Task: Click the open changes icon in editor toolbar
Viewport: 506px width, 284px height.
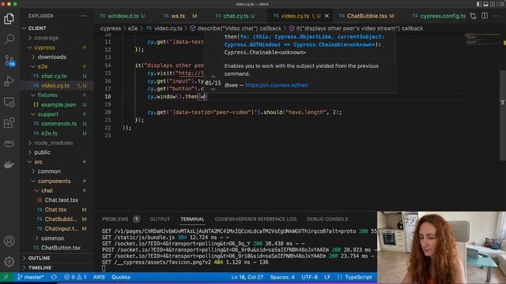Action: [473, 16]
